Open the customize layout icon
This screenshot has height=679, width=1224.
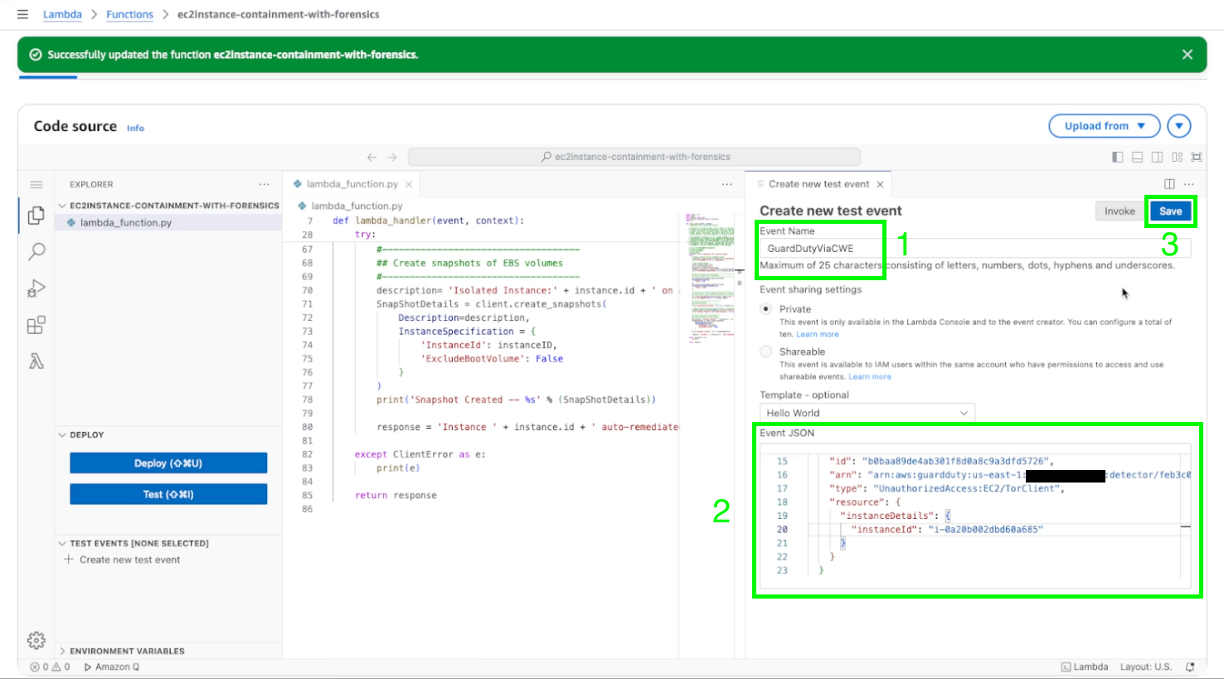[1177, 157]
